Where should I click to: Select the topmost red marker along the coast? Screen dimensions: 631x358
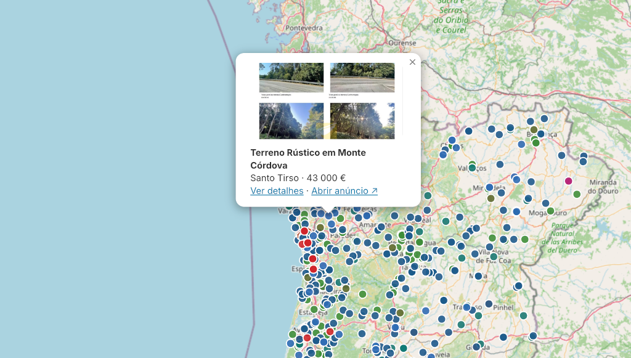pos(304,231)
